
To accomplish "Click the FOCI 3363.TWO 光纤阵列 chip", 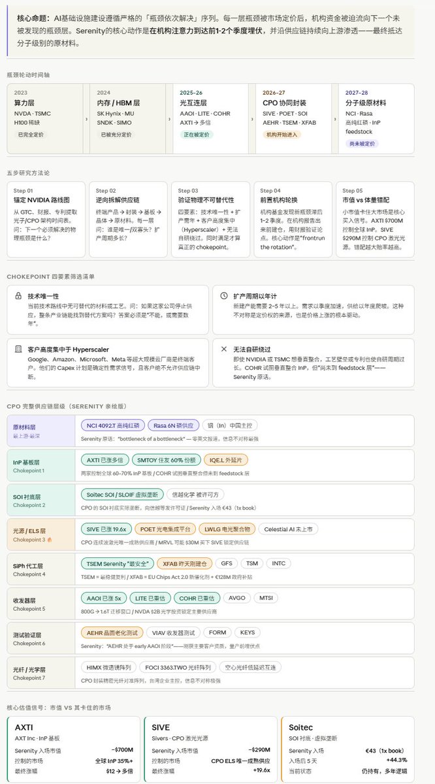I will coord(179,667).
